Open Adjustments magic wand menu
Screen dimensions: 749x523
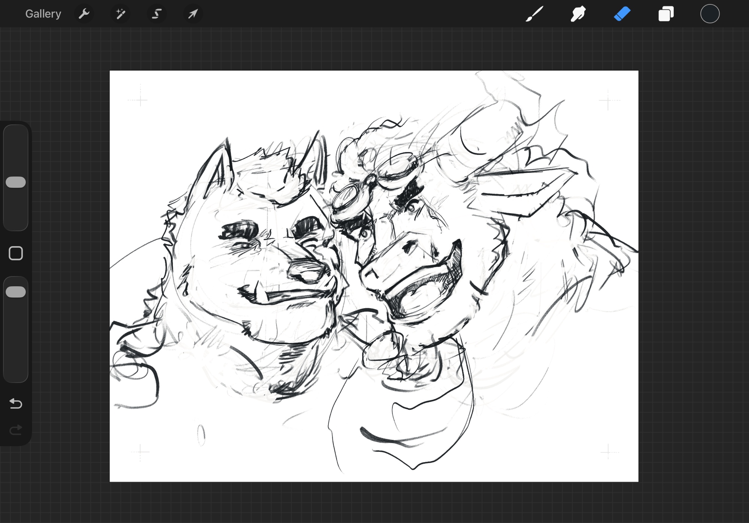[x=120, y=14]
